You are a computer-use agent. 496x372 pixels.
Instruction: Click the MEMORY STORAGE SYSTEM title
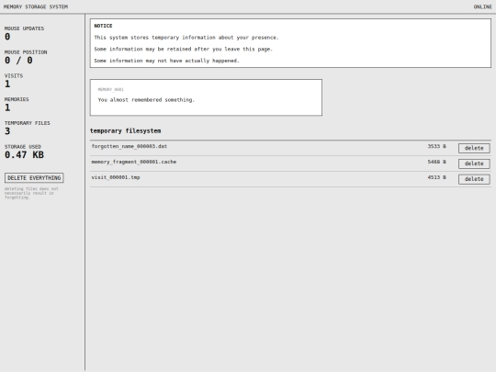36,6
